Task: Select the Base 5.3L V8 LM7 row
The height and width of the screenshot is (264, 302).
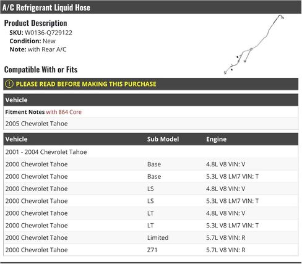Action: 151,176
